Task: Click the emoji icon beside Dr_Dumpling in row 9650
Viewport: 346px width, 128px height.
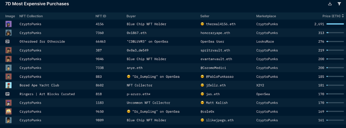Action: click(129, 111)
